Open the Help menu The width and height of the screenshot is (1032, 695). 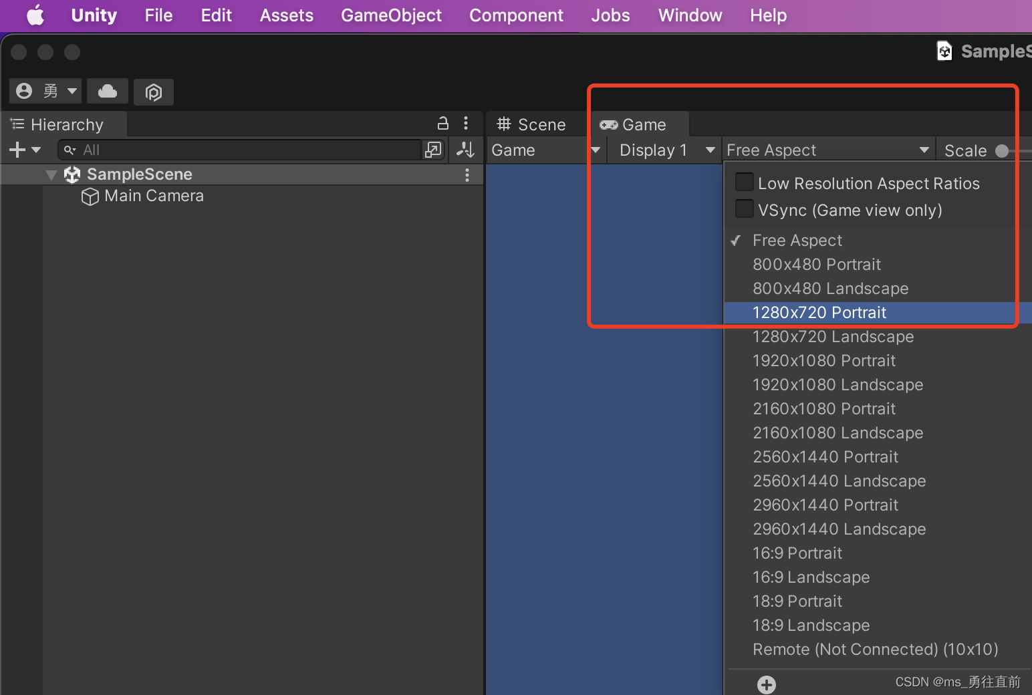click(768, 15)
